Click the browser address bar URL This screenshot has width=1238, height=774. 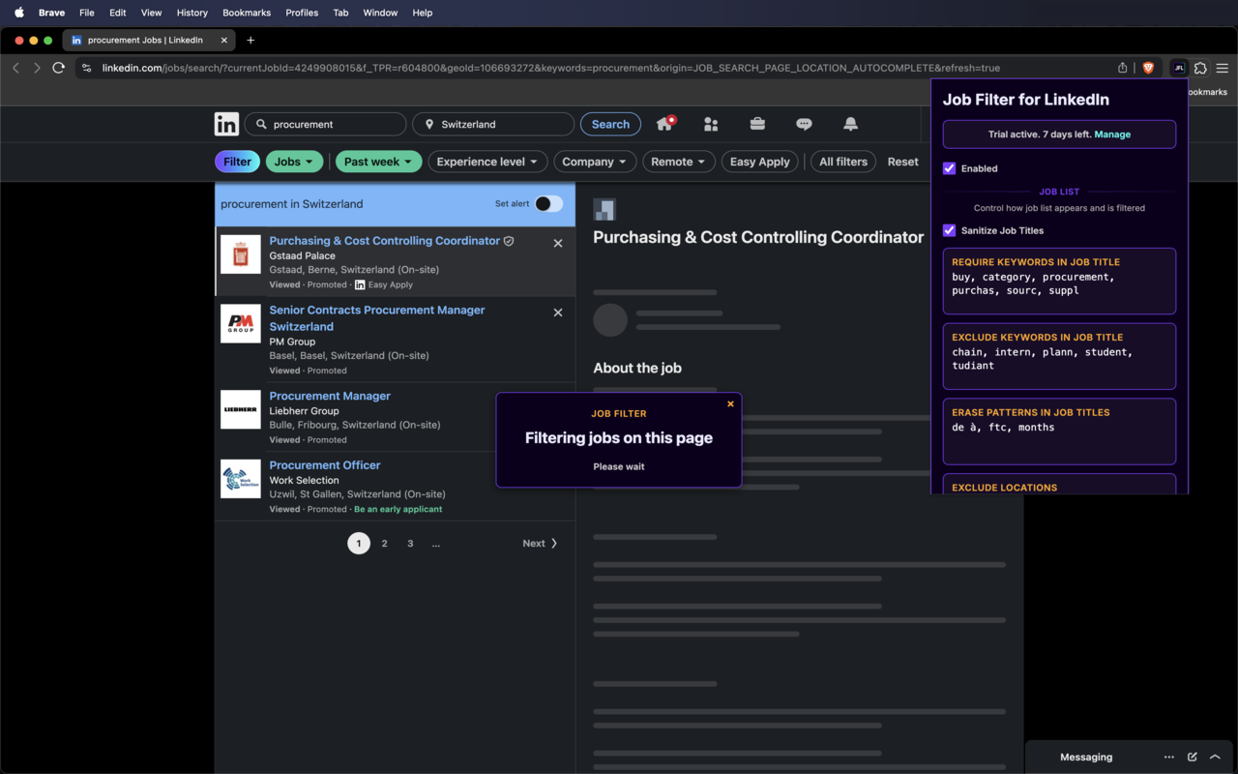point(551,68)
